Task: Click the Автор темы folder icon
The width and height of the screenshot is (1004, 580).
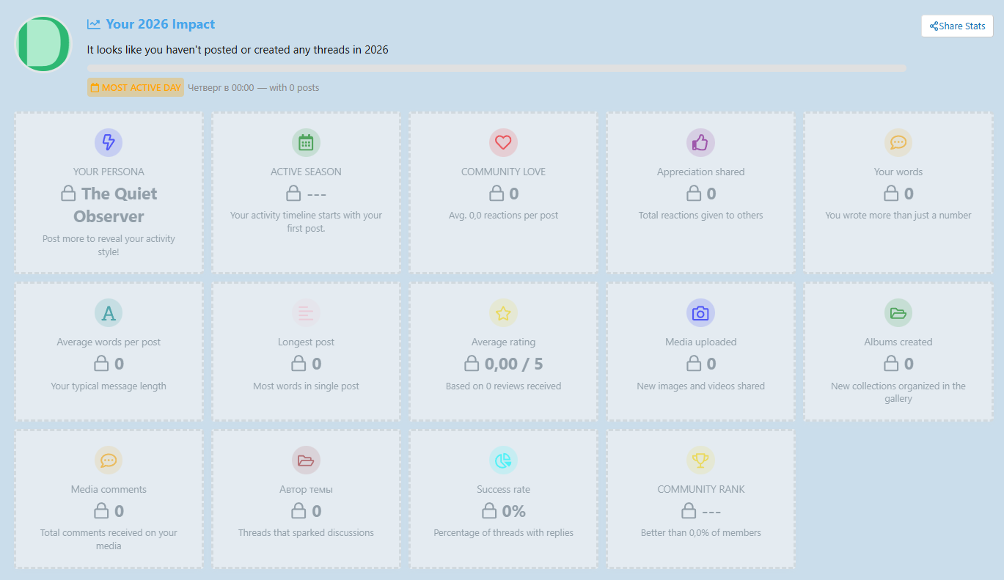Action: click(x=306, y=460)
